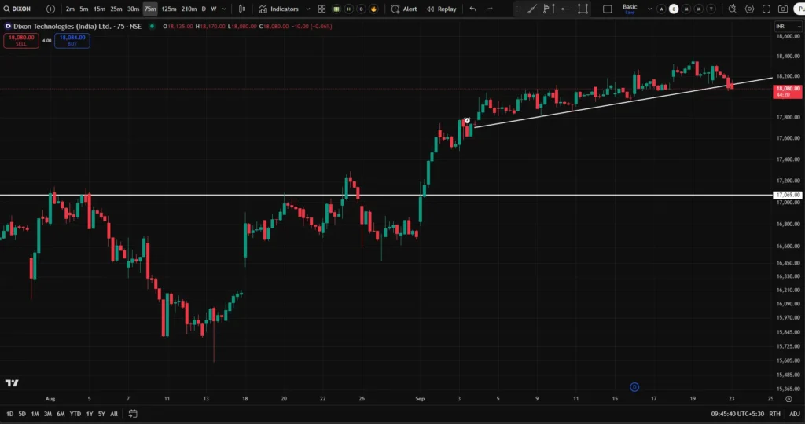Image resolution: width=805 pixels, height=424 pixels.
Task: Undo the last chart action
Action: [472, 9]
